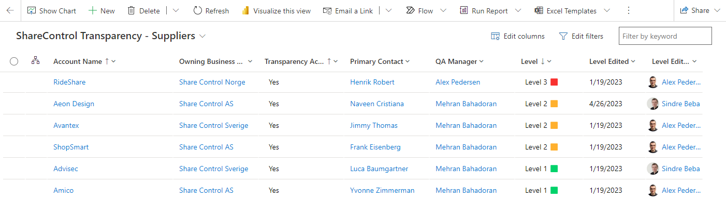Open the RideShare account link
The width and height of the screenshot is (726, 200).
pyautogui.click(x=69, y=82)
